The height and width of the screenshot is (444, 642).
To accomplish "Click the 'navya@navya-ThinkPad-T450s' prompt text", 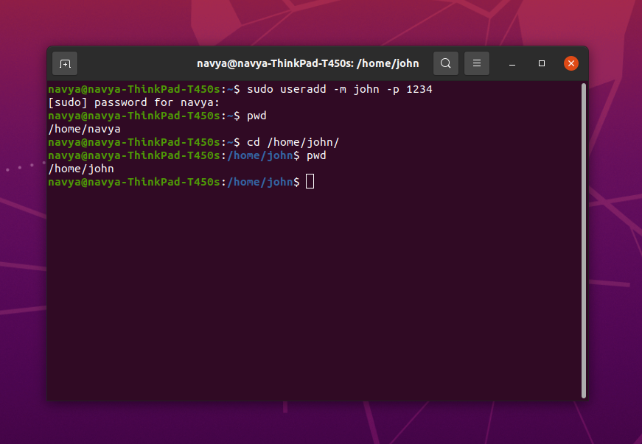I will coord(133,88).
